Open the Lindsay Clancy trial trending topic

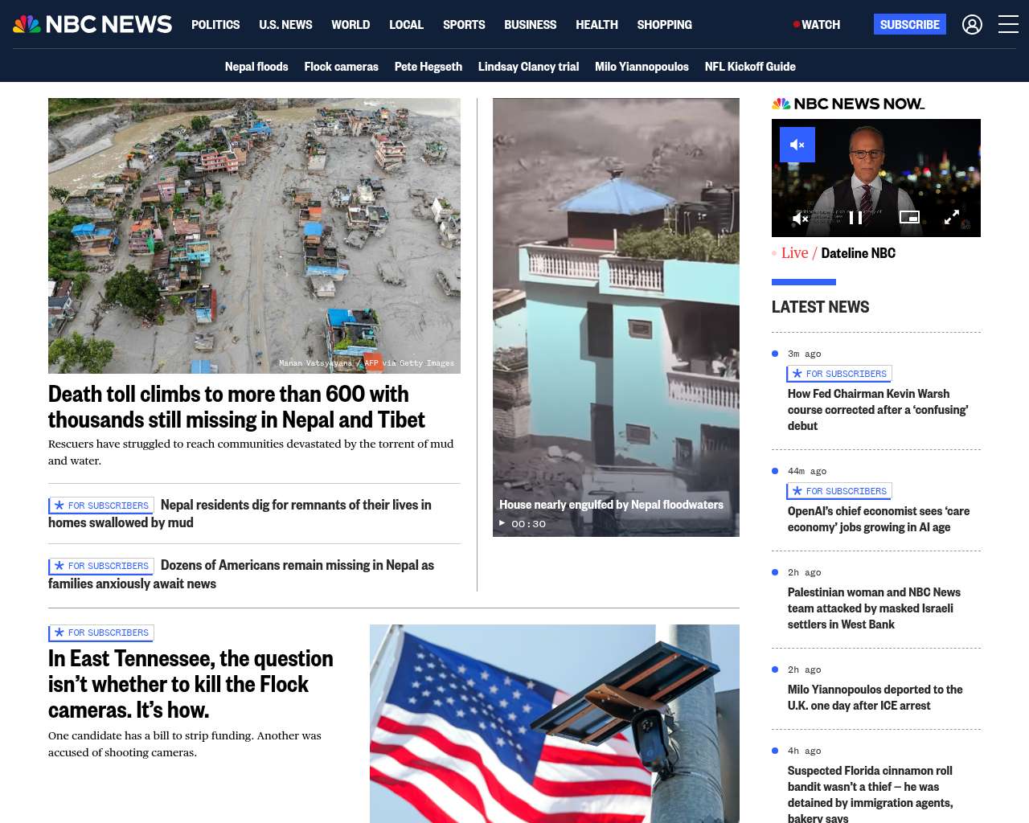point(528,67)
